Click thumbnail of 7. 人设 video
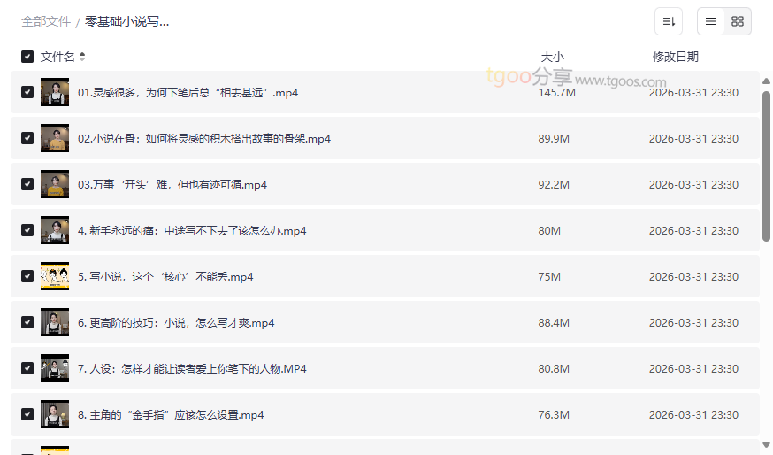 (55, 368)
